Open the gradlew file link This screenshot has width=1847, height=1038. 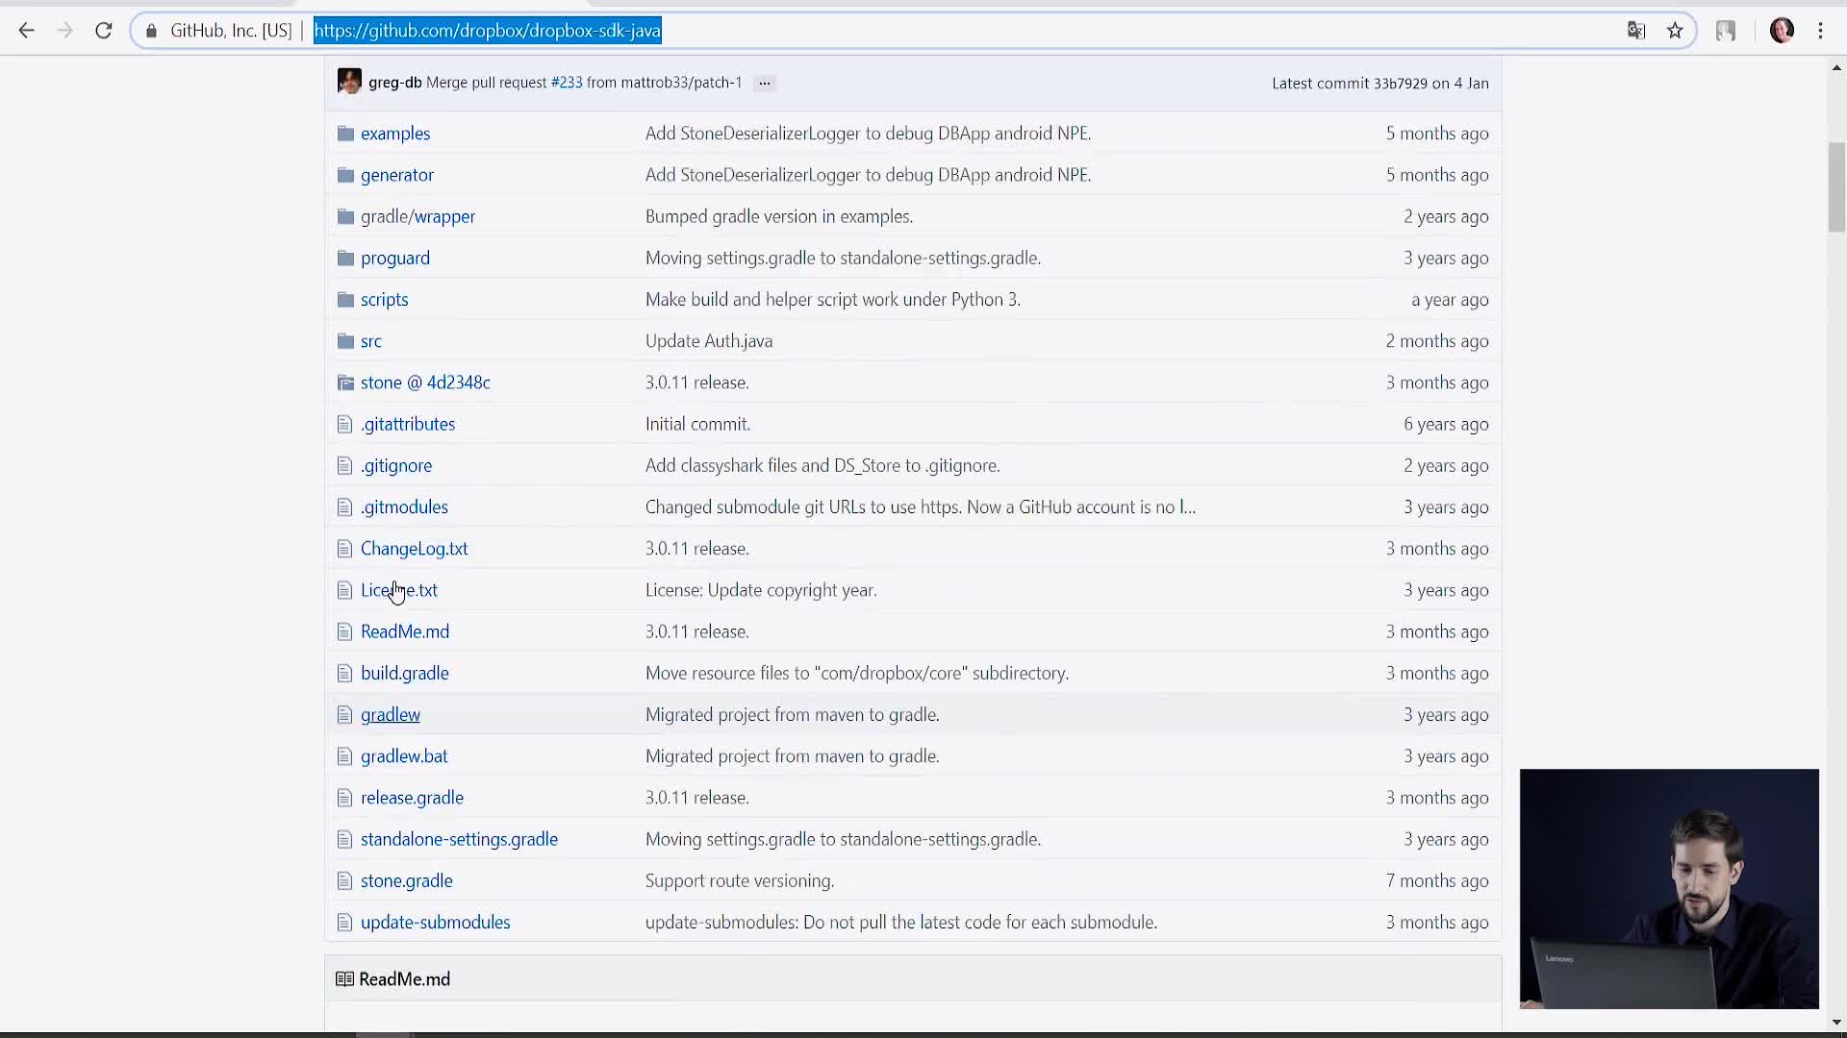click(x=391, y=714)
